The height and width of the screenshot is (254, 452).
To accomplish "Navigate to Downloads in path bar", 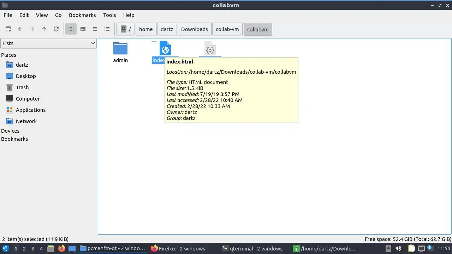I will 195,29.
